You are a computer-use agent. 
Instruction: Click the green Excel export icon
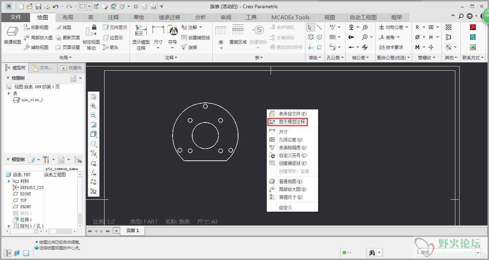click(x=473, y=47)
